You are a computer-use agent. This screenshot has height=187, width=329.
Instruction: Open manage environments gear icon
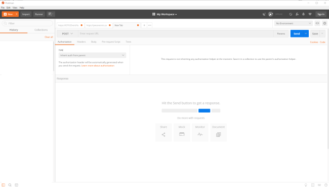point(324,23)
